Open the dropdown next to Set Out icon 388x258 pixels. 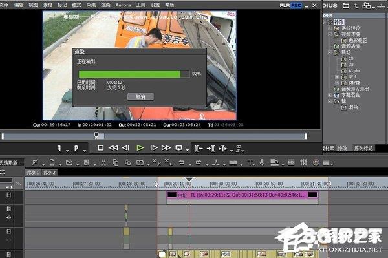(85, 150)
